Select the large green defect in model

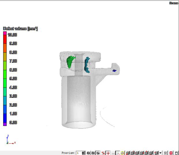[x=70, y=62]
